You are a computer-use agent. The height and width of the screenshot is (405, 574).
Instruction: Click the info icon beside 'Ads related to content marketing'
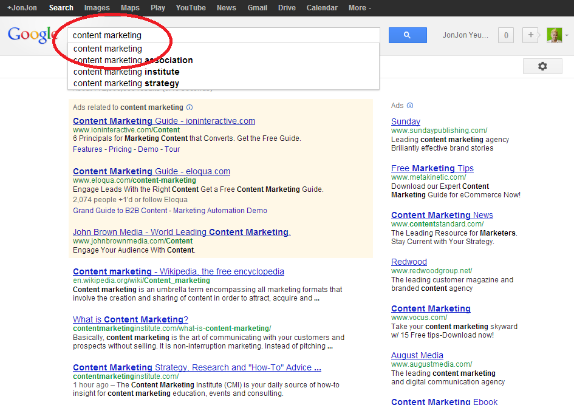click(x=190, y=107)
